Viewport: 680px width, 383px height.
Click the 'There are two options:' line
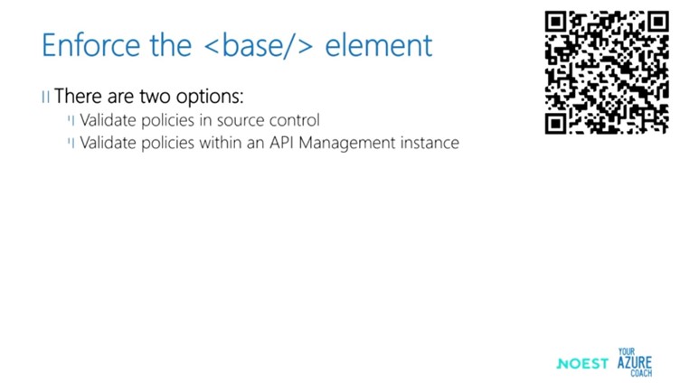click(148, 96)
